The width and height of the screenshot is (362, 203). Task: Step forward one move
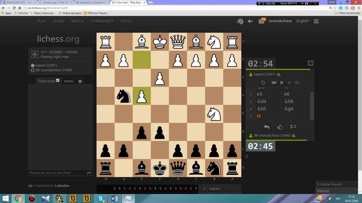289,83
